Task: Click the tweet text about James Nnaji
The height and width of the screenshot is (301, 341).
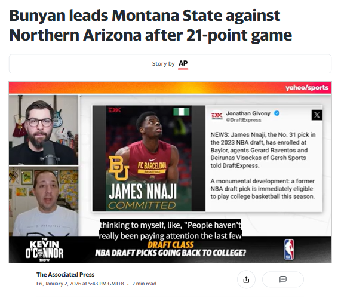Action: pyautogui.click(x=263, y=165)
